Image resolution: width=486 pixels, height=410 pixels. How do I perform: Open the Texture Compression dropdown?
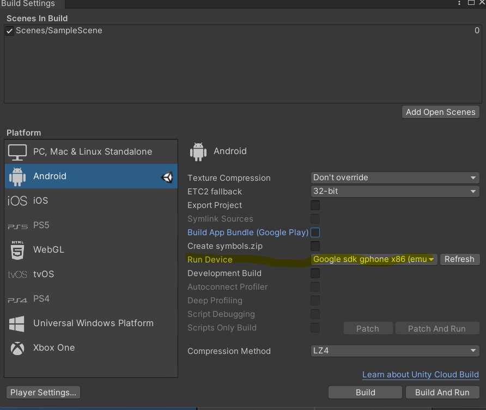tap(395, 178)
